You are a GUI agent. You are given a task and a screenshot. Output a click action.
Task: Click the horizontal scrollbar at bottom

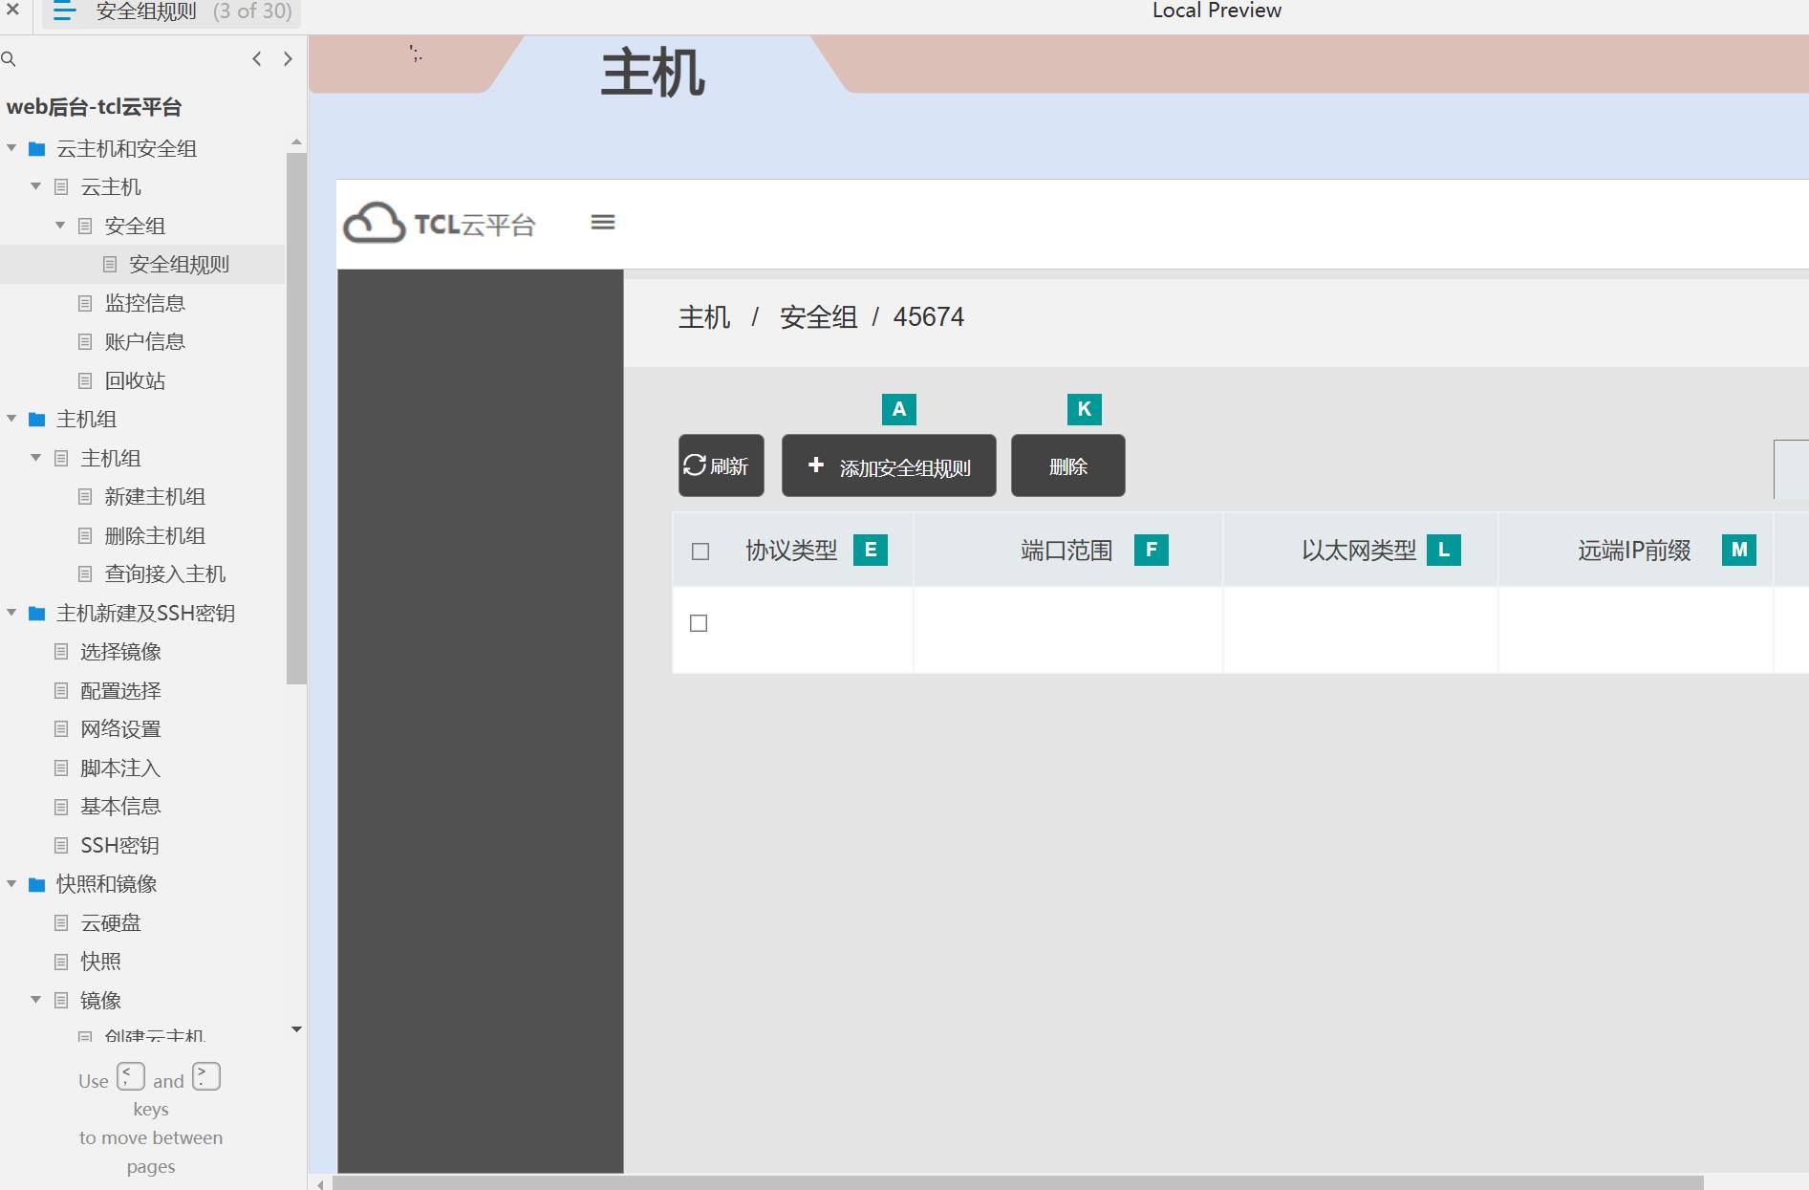tap(1018, 1183)
